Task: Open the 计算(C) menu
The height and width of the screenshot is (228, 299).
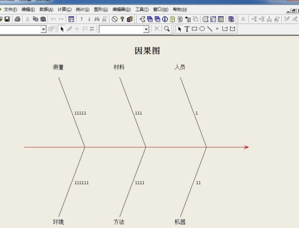Action: 65,9
